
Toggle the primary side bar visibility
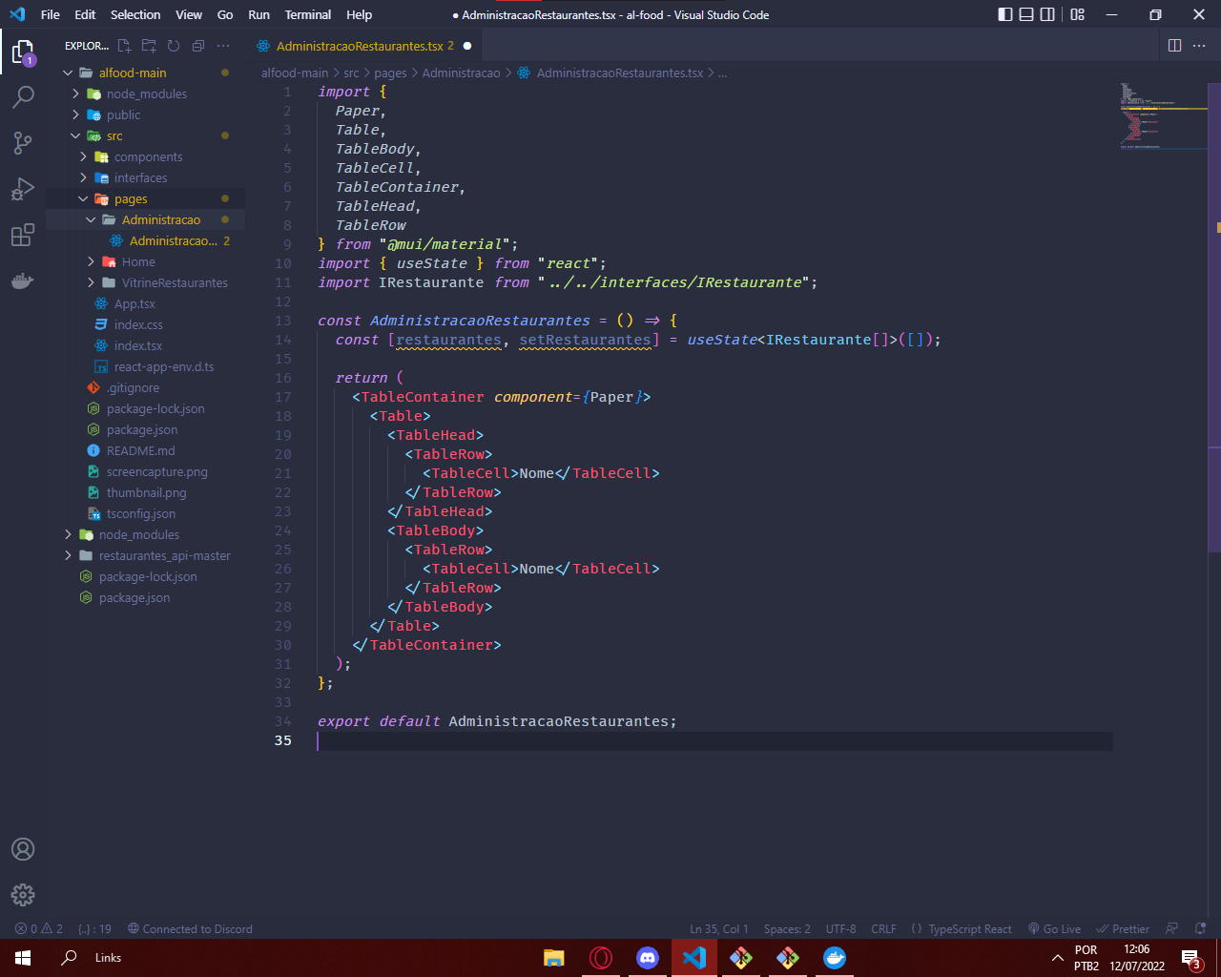[x=1005, y=14]
